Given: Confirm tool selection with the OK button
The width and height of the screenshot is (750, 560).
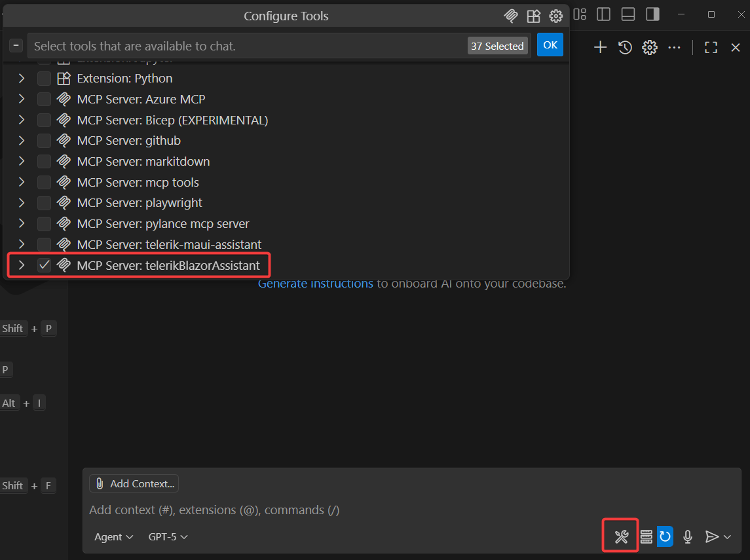Looking at the screenshot, I should point(550,45).
